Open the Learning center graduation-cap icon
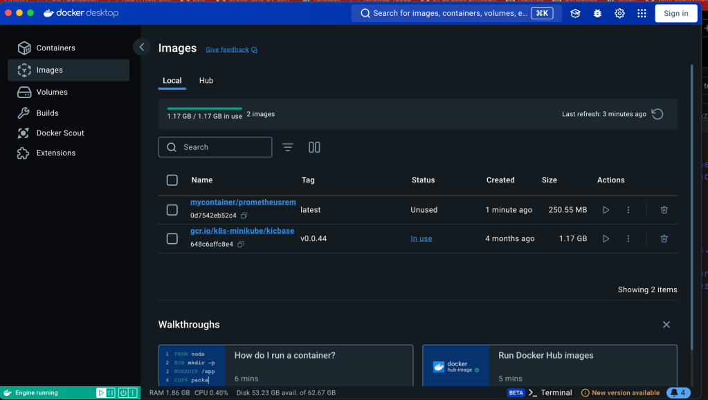Viewport: 708px width, 400px height. click(575, 14)
